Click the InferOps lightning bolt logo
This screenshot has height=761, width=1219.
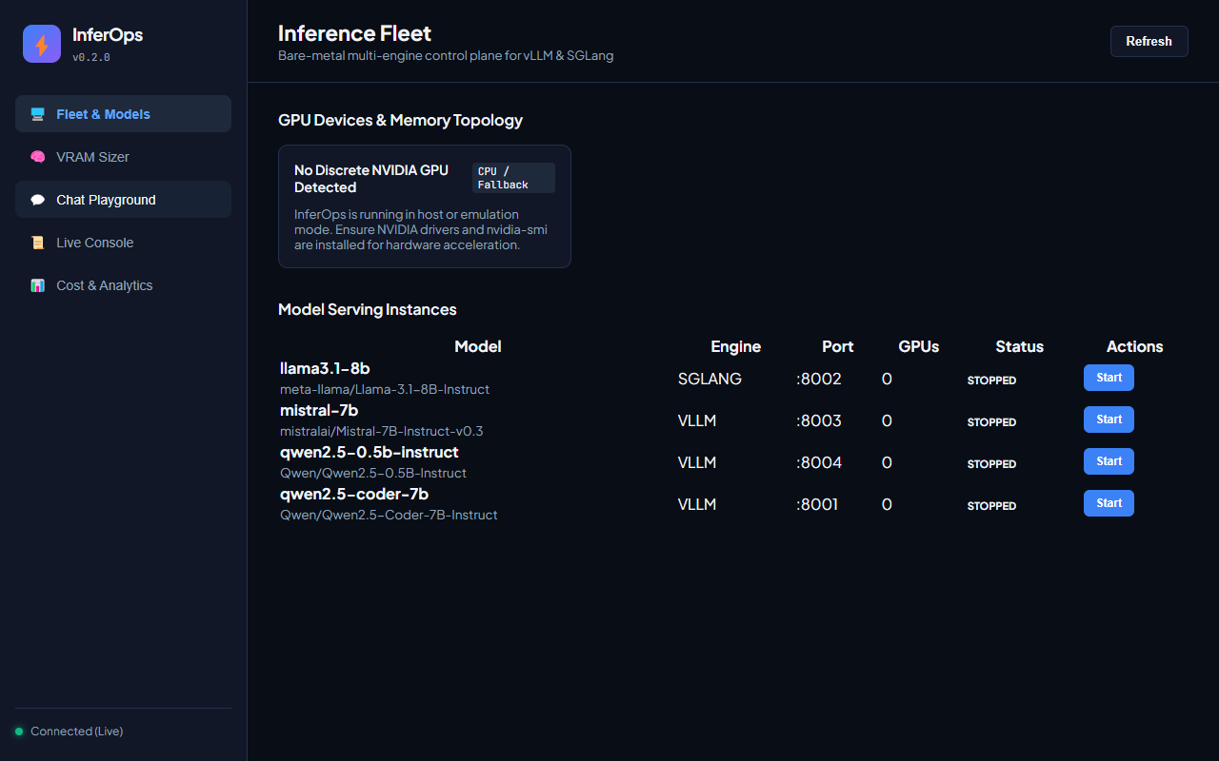42,44
